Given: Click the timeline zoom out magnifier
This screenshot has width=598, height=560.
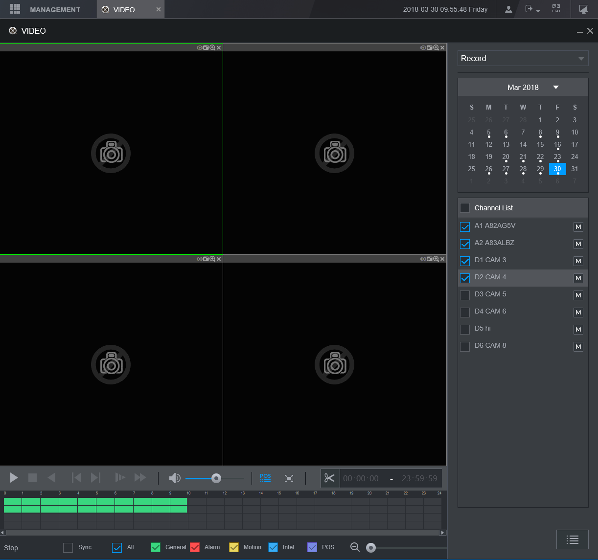Looking at the screenshot, I should click(355, 547).
